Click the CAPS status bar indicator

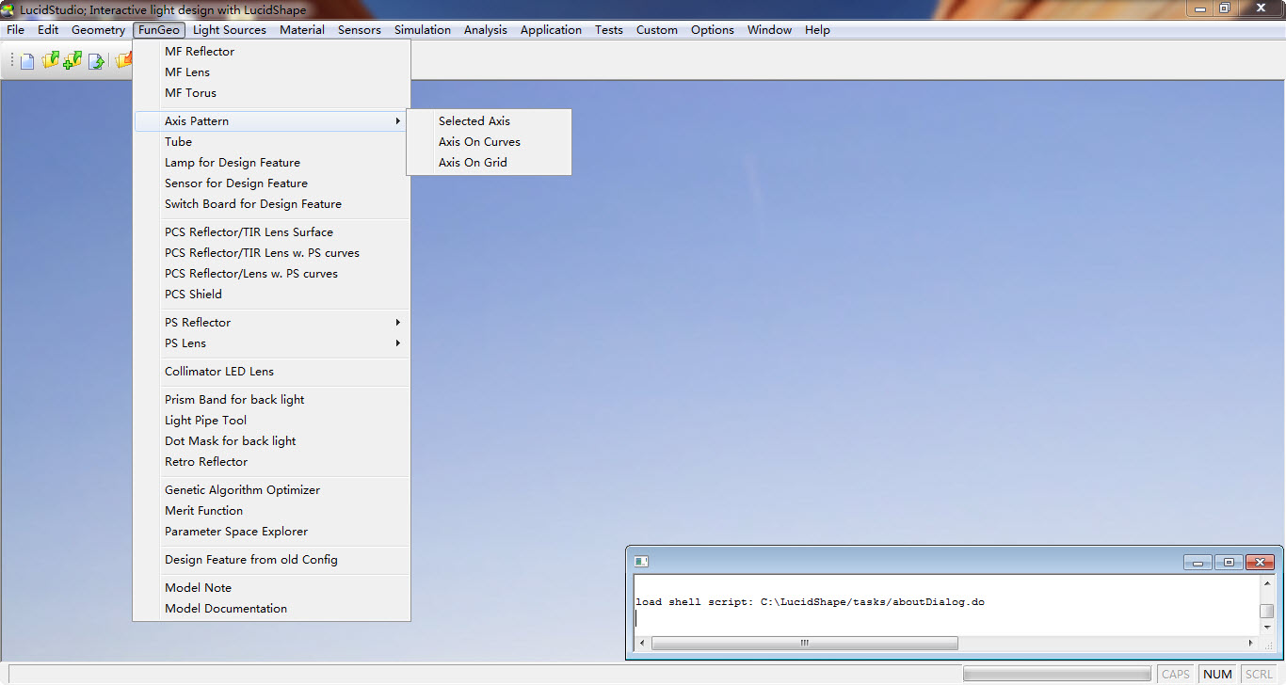point(1176,674)
